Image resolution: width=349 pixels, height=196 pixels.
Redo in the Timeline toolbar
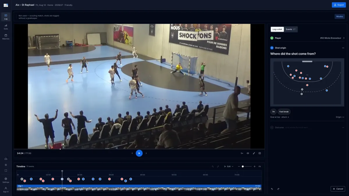tap(218, 166)
